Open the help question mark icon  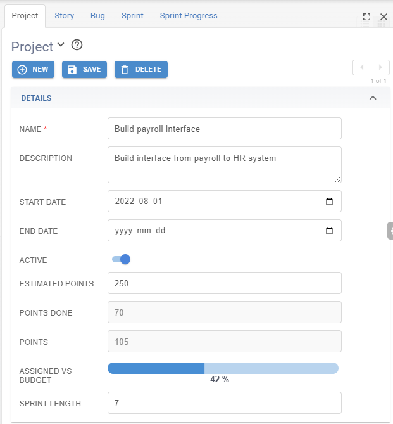coord(77,45)
